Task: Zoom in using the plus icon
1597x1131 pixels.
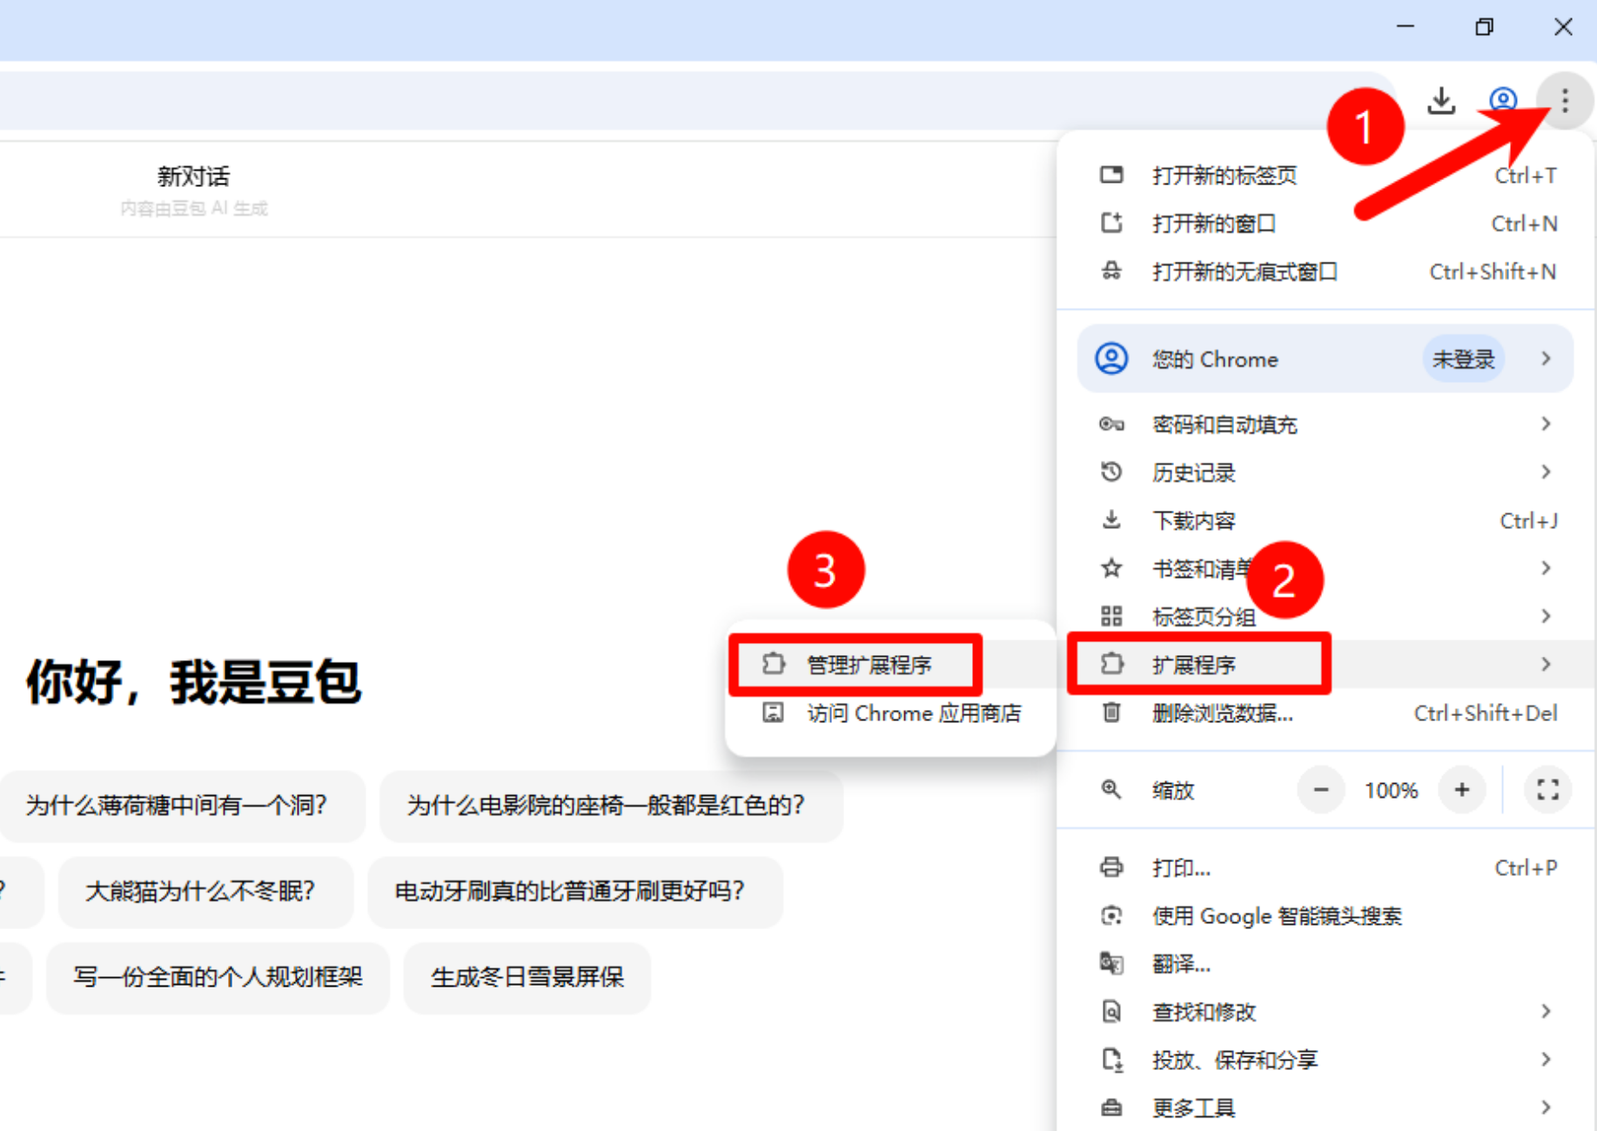Action: 1462,790
